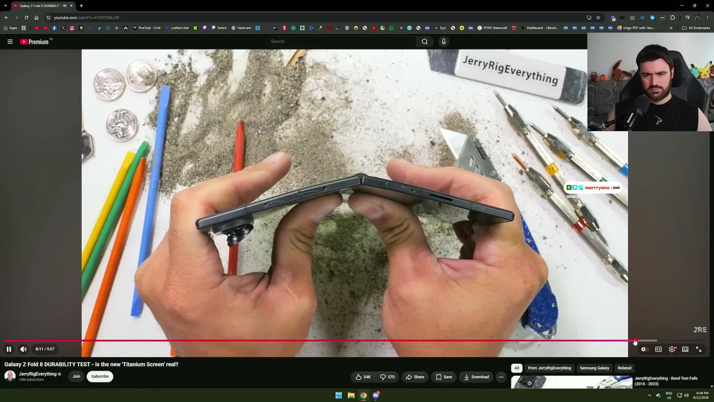Select the Related chip
Viewport: 714px width, 402px height.
click(x=625, y=368)
